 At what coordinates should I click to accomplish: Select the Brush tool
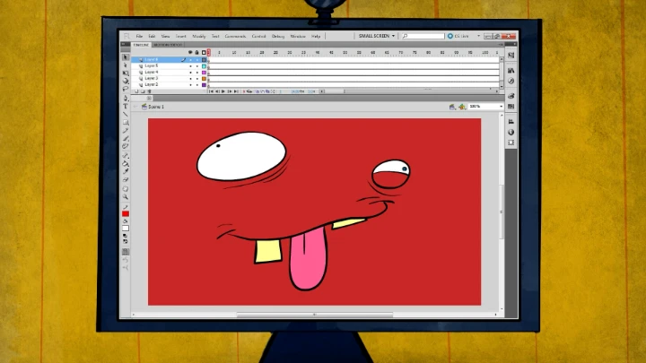click(x=126, y=139)
